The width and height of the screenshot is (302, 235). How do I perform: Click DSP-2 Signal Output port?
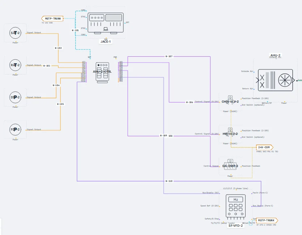26,98
